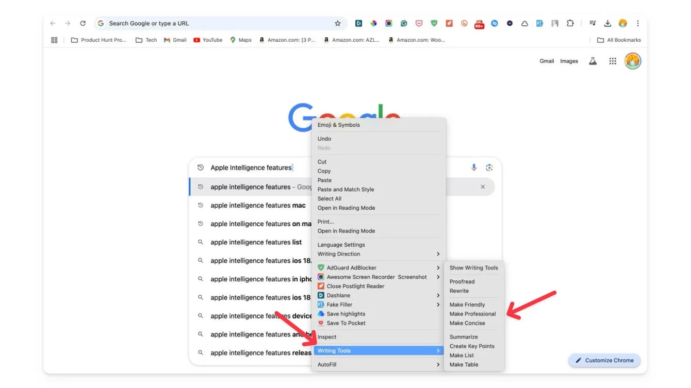This screenshot has width=691, height=388.
Task: Reload the page with the refresh icon
Action: click(83, 23)
